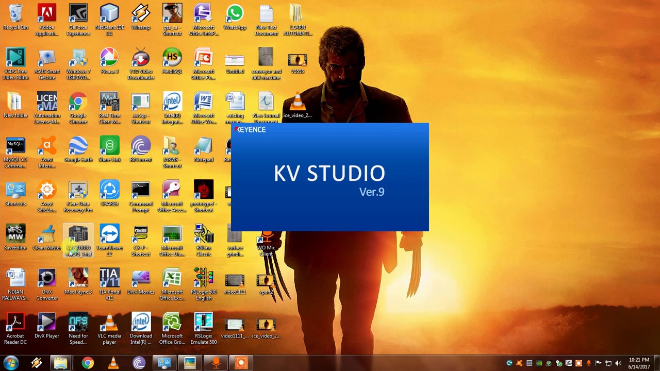The height and width of the screenshot is (371, 660).
Task: Open the LEARN AUTOMATI... folder
Action: pos(298,21)
